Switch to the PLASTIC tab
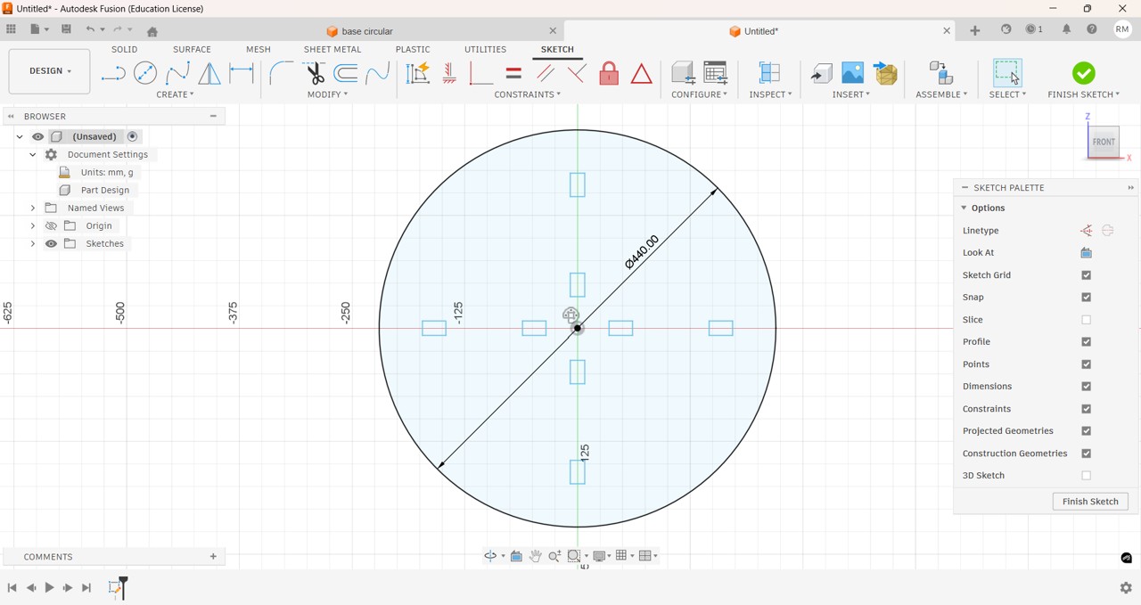Image resolution: width=1141 pixels, height=605 pixels. point(413,50)
